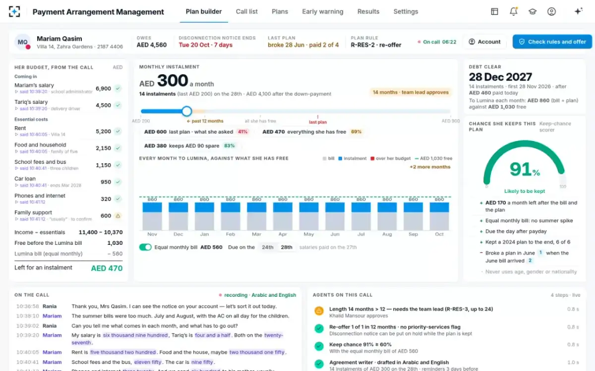Choose the AED 470 everything she has free preset
Viewport: 595px width, 371px height.
click(x=312, y=132)
